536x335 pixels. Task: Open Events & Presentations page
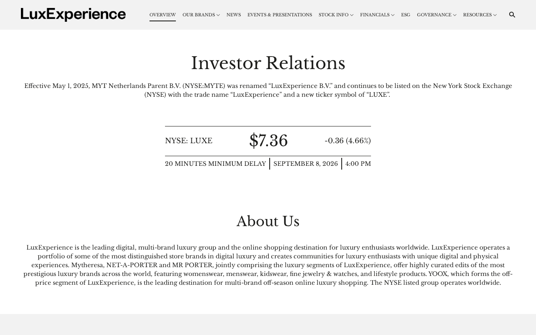tap(280, 15)
